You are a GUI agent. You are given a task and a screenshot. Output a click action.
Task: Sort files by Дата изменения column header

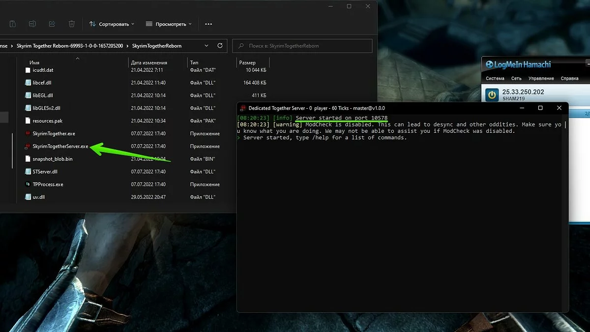(149, 62)
